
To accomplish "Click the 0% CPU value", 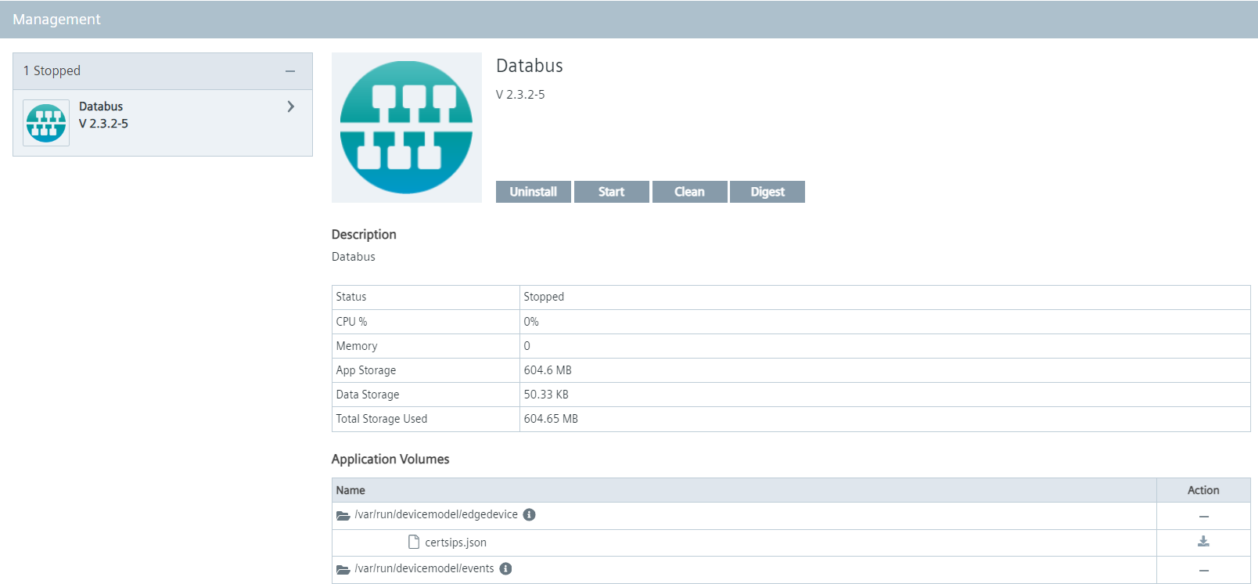I will 531,322.
